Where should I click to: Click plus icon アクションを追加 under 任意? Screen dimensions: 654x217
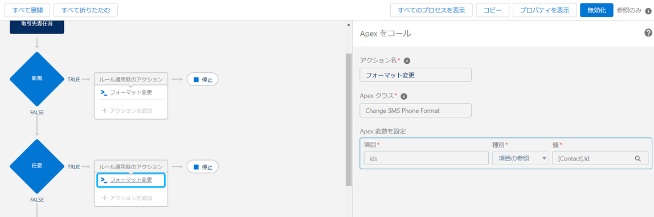(104, 198)
